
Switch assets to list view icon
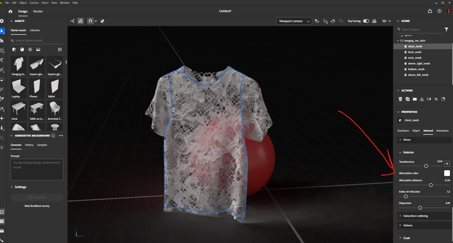(60, 49)
